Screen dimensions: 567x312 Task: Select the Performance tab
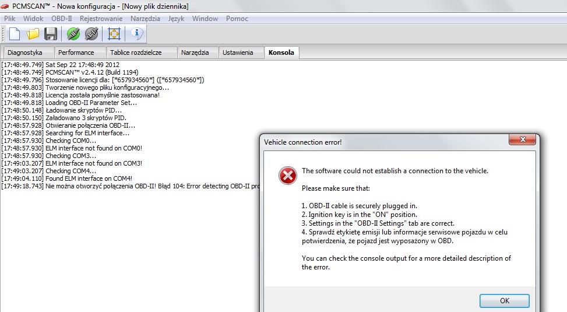click(76, 52)
